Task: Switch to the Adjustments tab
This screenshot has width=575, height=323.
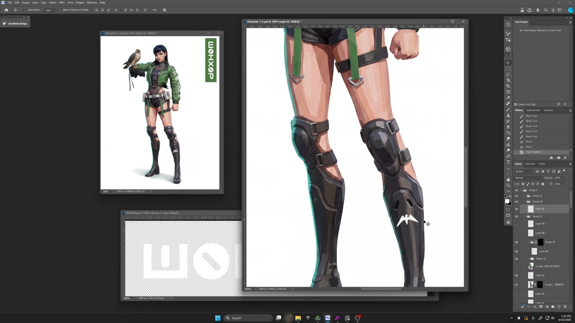Action: point(533,110)
